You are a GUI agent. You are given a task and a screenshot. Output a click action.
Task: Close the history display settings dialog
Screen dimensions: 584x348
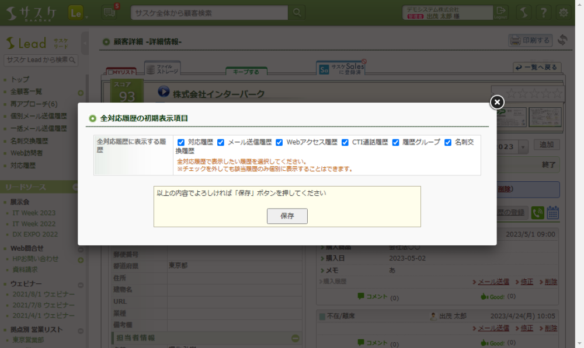(x=496, y=103)
